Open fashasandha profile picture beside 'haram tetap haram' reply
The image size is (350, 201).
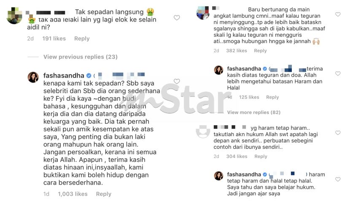219,176
